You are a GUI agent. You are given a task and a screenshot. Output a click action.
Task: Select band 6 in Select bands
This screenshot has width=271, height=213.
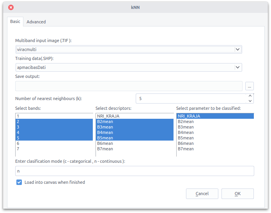(54, 143)
